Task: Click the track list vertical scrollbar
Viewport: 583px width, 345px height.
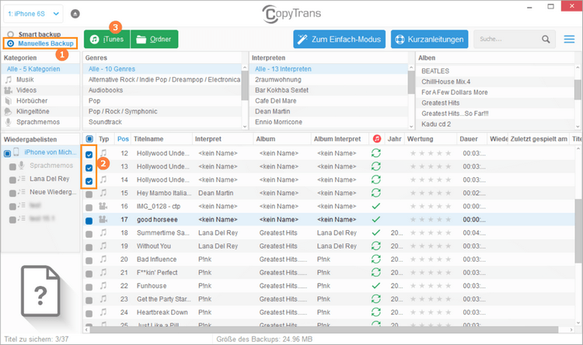Action: [x=578, y=231]
